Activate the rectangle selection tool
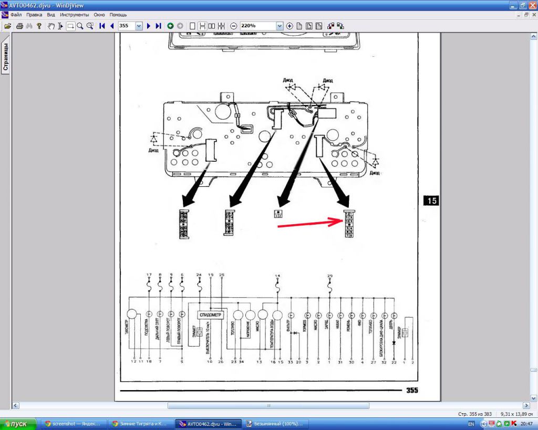 pos(70,26)
